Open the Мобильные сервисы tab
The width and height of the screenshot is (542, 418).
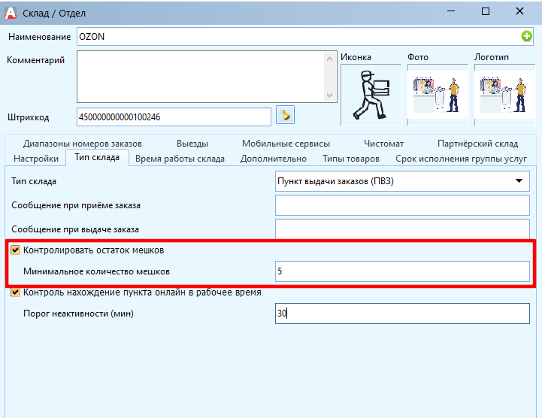[x=286, y=144]
